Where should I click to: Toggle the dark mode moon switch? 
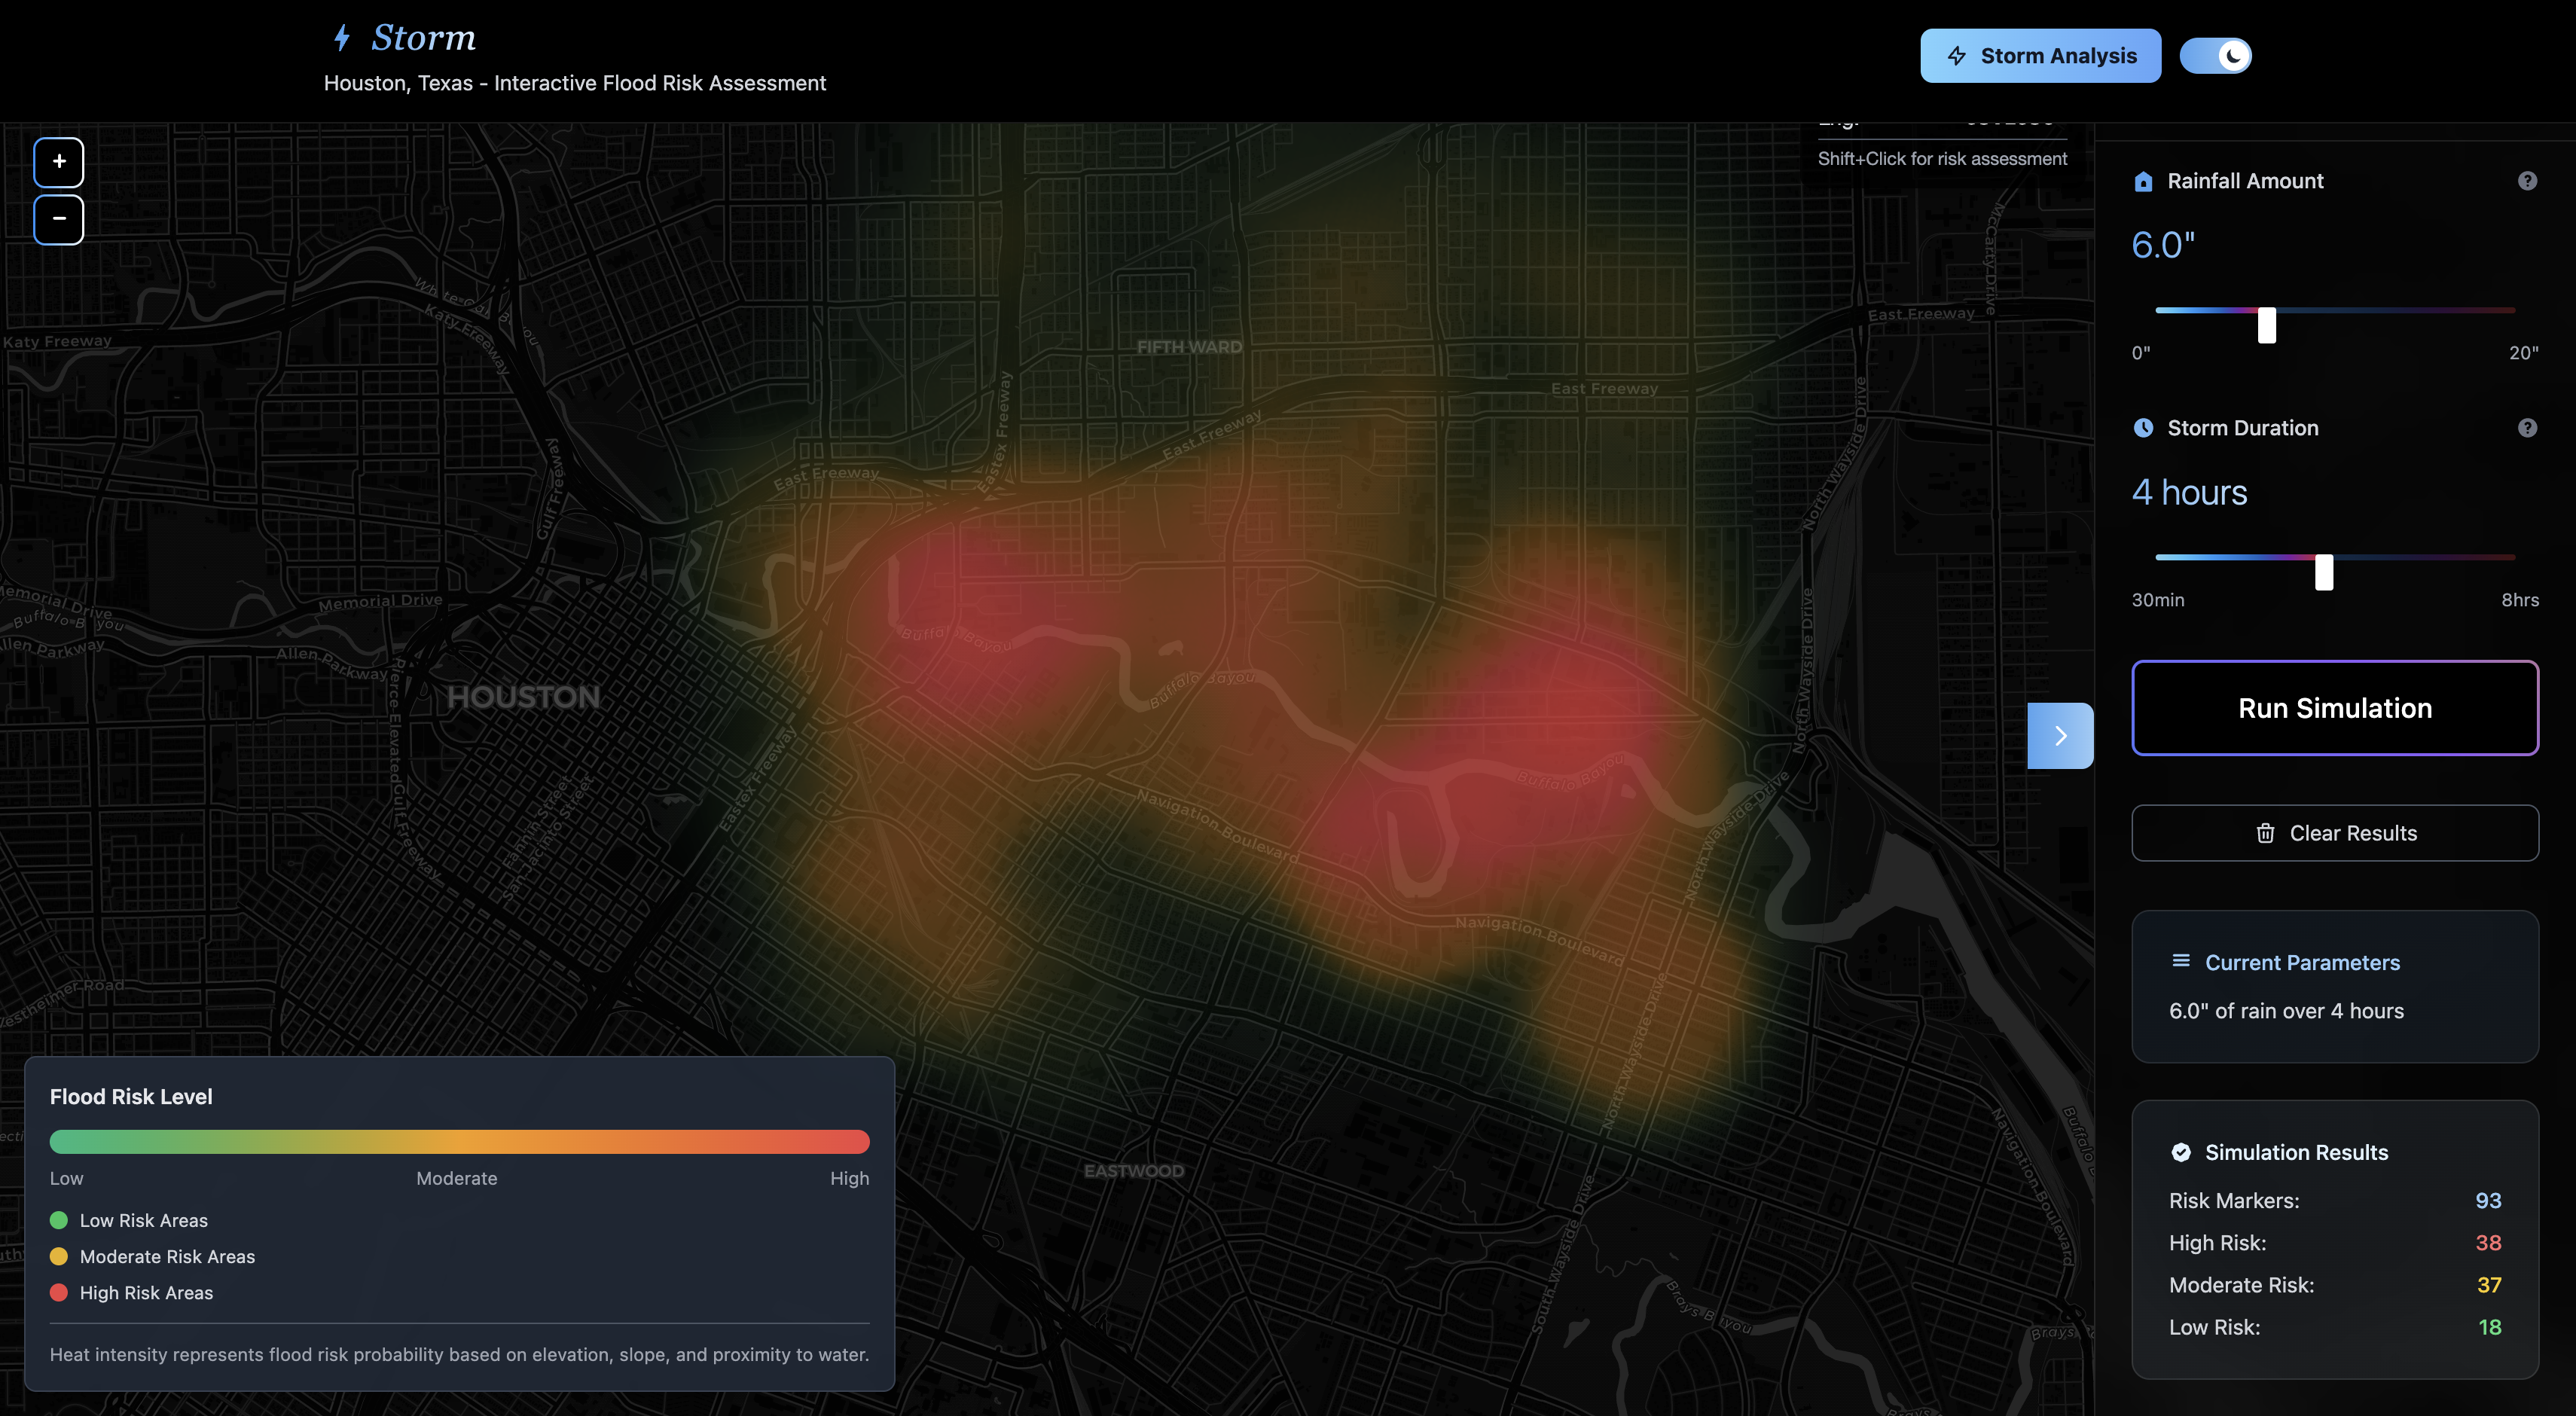click(2215, 56)
